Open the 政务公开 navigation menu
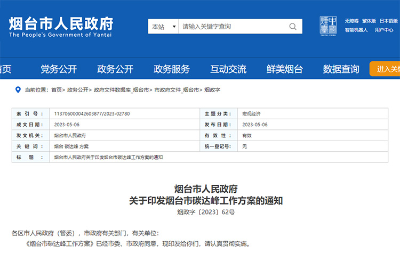The height and width of the screenshot is (254, 400). pos(115,69)
